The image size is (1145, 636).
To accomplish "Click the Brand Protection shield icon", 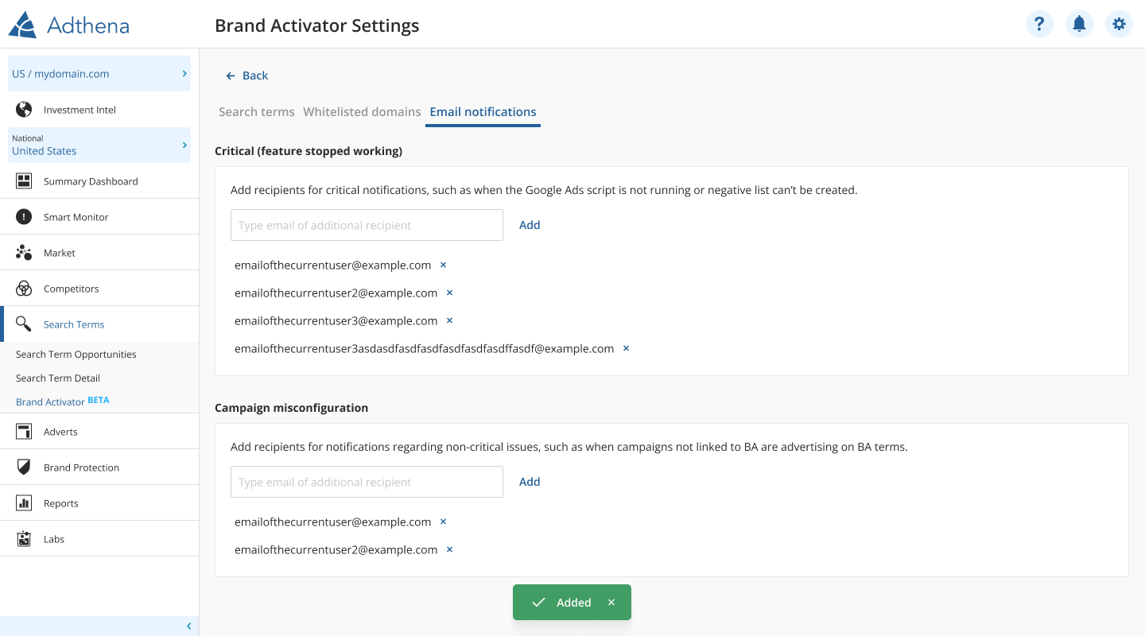I will click(x=24, y=467).
